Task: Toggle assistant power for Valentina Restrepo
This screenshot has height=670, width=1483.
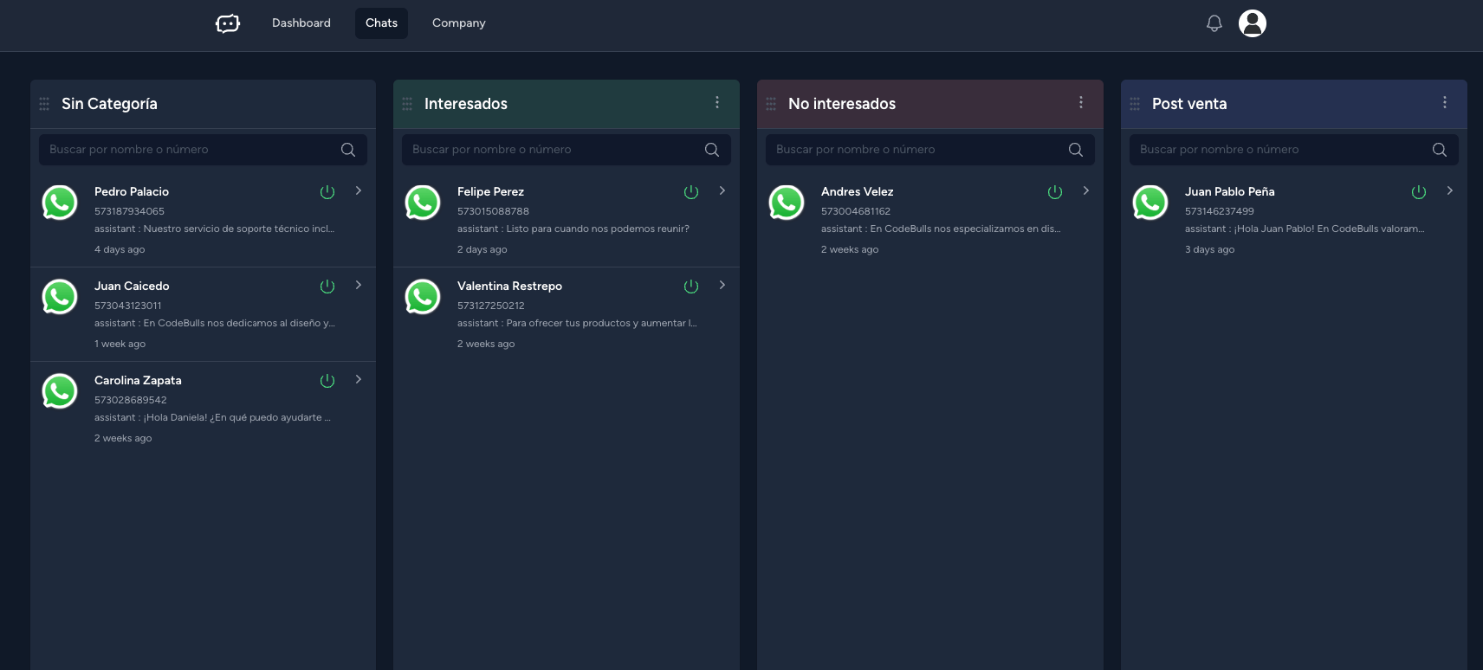Action: 691,287
